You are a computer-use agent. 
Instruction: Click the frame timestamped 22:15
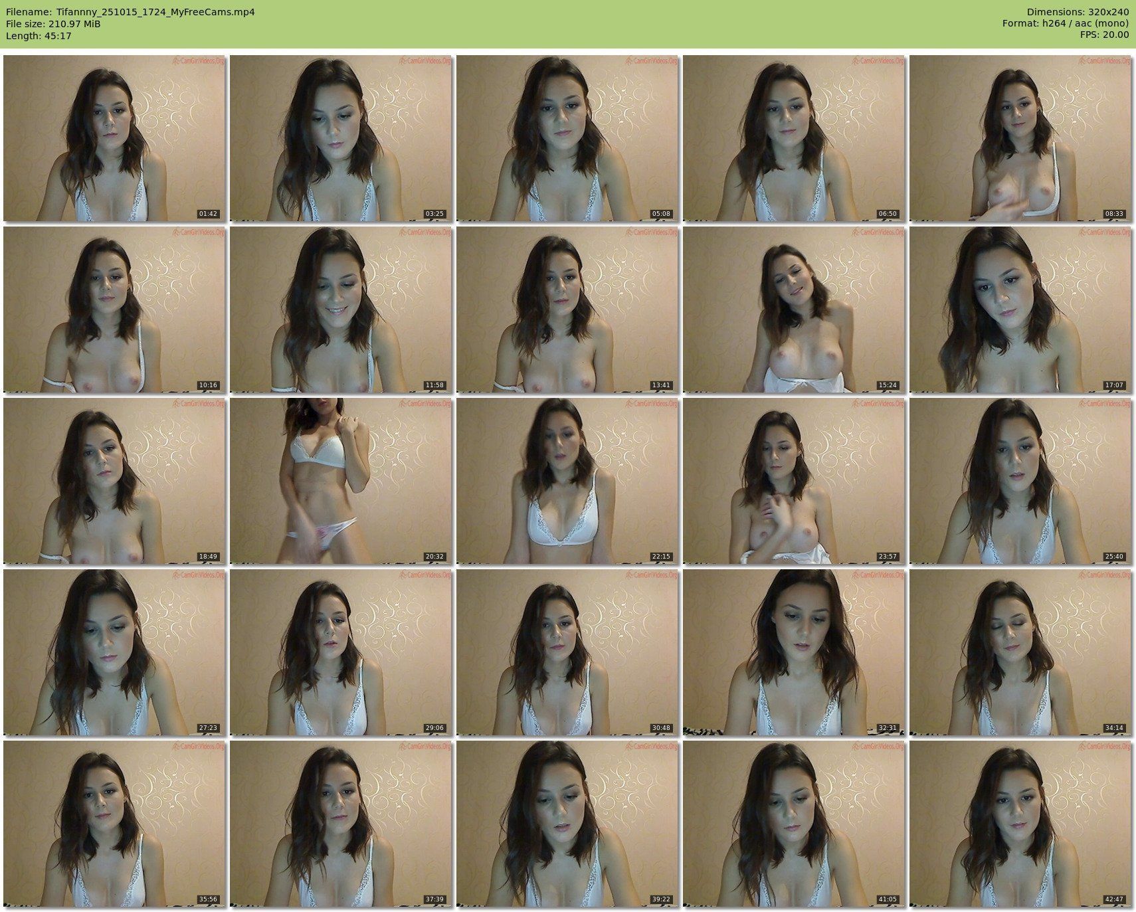(x=567, y=481)
